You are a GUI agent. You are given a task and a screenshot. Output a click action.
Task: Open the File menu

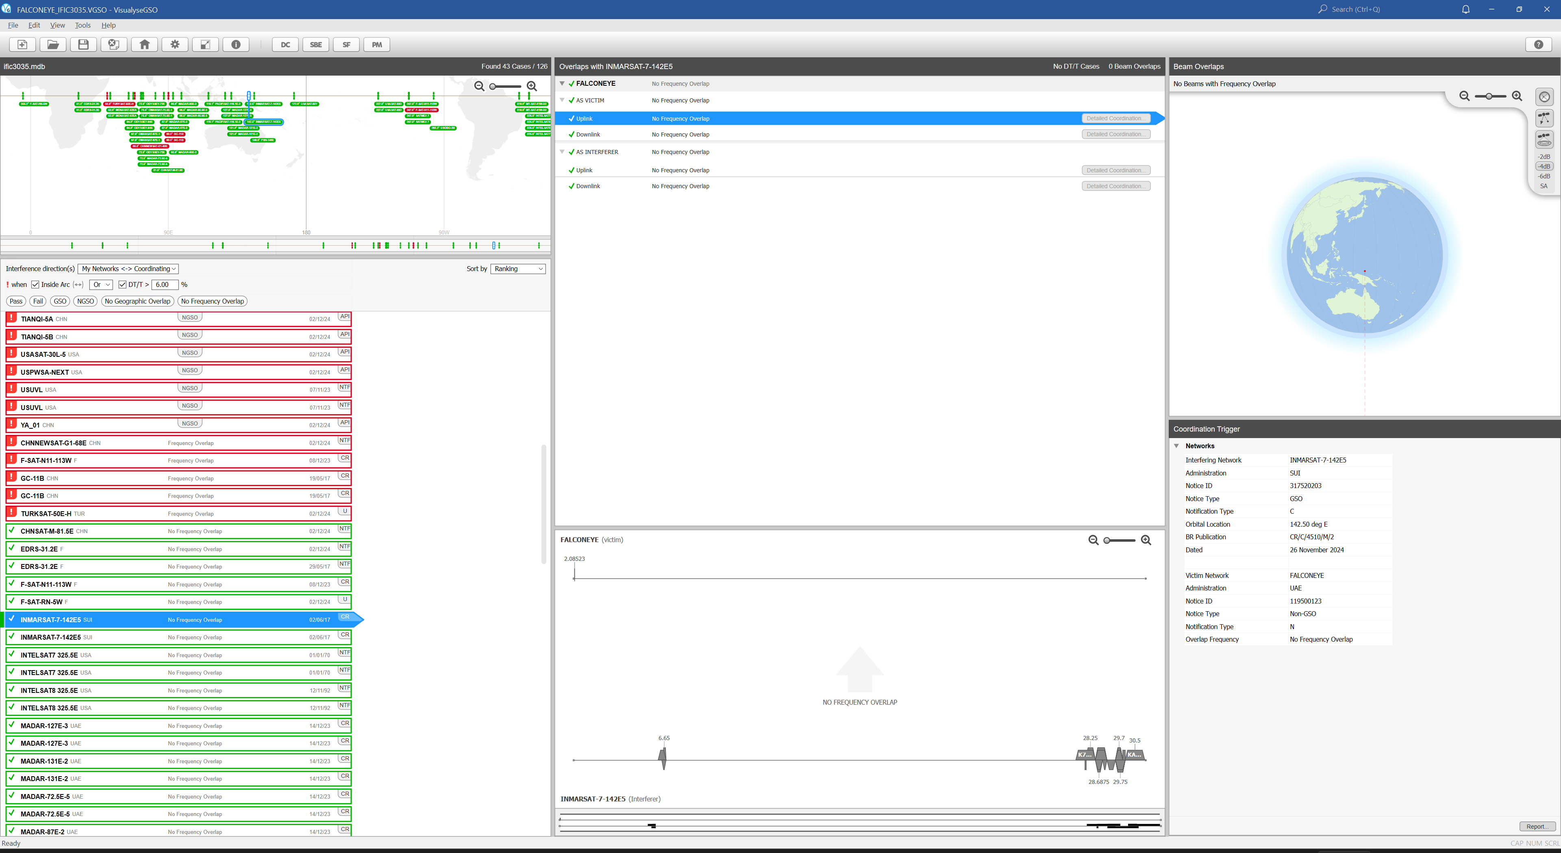(13, 26)
